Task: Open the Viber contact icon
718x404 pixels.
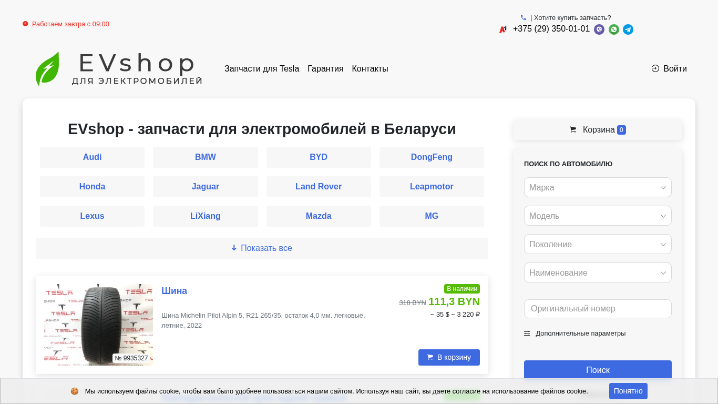Action: pos(599,29)
